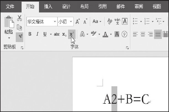Click the letter C in the document
The height and width of the screenshot is (112, 169).
pyautogui.click(x=145, y=99)
